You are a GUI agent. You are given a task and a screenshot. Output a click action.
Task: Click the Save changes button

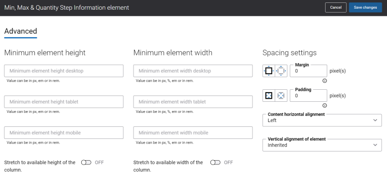coord(366,7)
